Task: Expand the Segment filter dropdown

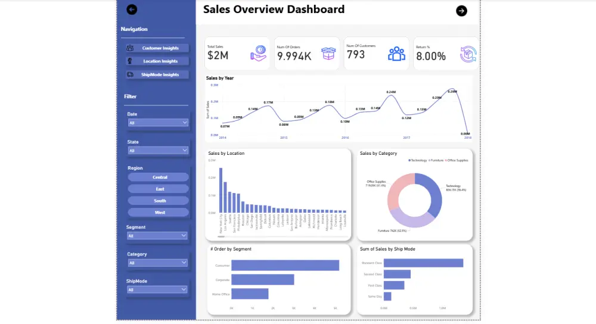Action: 157,235
